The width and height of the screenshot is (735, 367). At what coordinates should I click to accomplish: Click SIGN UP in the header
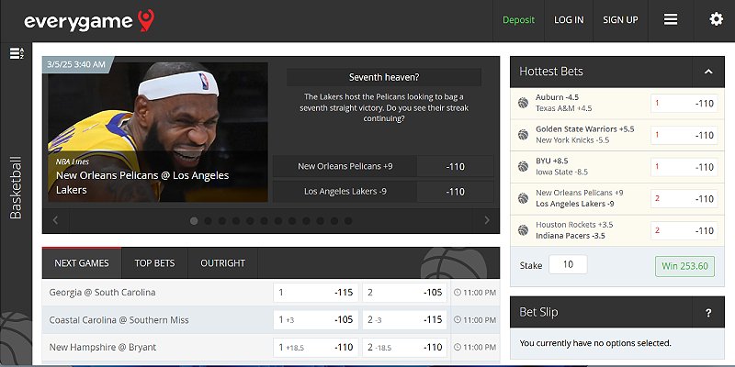(x=620, y=19)
